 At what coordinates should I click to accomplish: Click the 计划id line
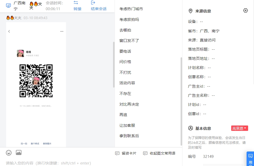[197, 105]
